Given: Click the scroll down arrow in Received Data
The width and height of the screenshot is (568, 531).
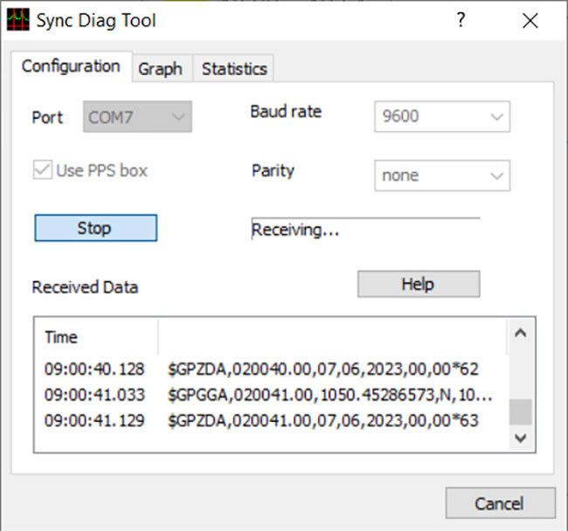Looking at the screenshot, I should [521, 438].
